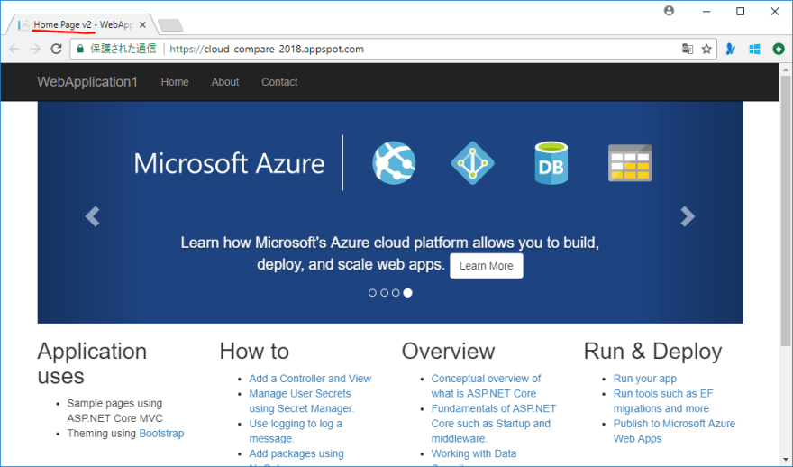Open the translate page icon
The width and height of the screenshot is (793, 467).
688,49
